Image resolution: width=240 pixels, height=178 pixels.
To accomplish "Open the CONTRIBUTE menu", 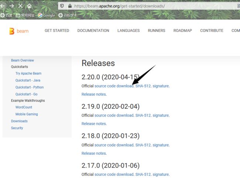I will pos(212,31).
